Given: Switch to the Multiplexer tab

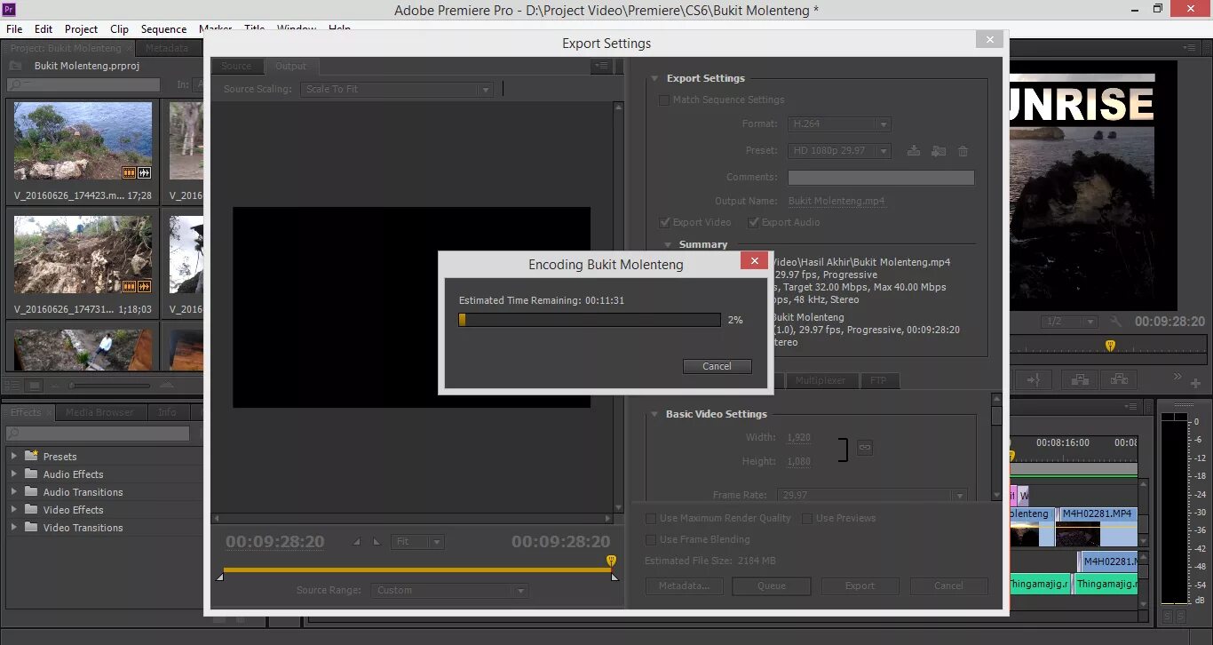Looking at the screenshot, I should [x=821, y=380].
